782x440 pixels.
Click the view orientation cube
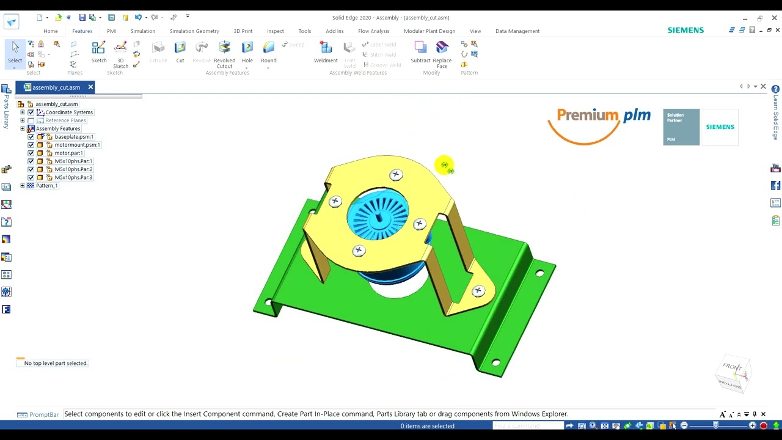733,373
